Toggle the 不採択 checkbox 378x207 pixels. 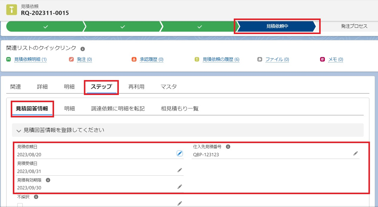pos(20,205)
